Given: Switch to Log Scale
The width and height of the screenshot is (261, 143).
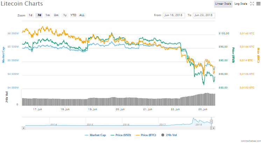Looking at the screenshot, I should [241, 3].
